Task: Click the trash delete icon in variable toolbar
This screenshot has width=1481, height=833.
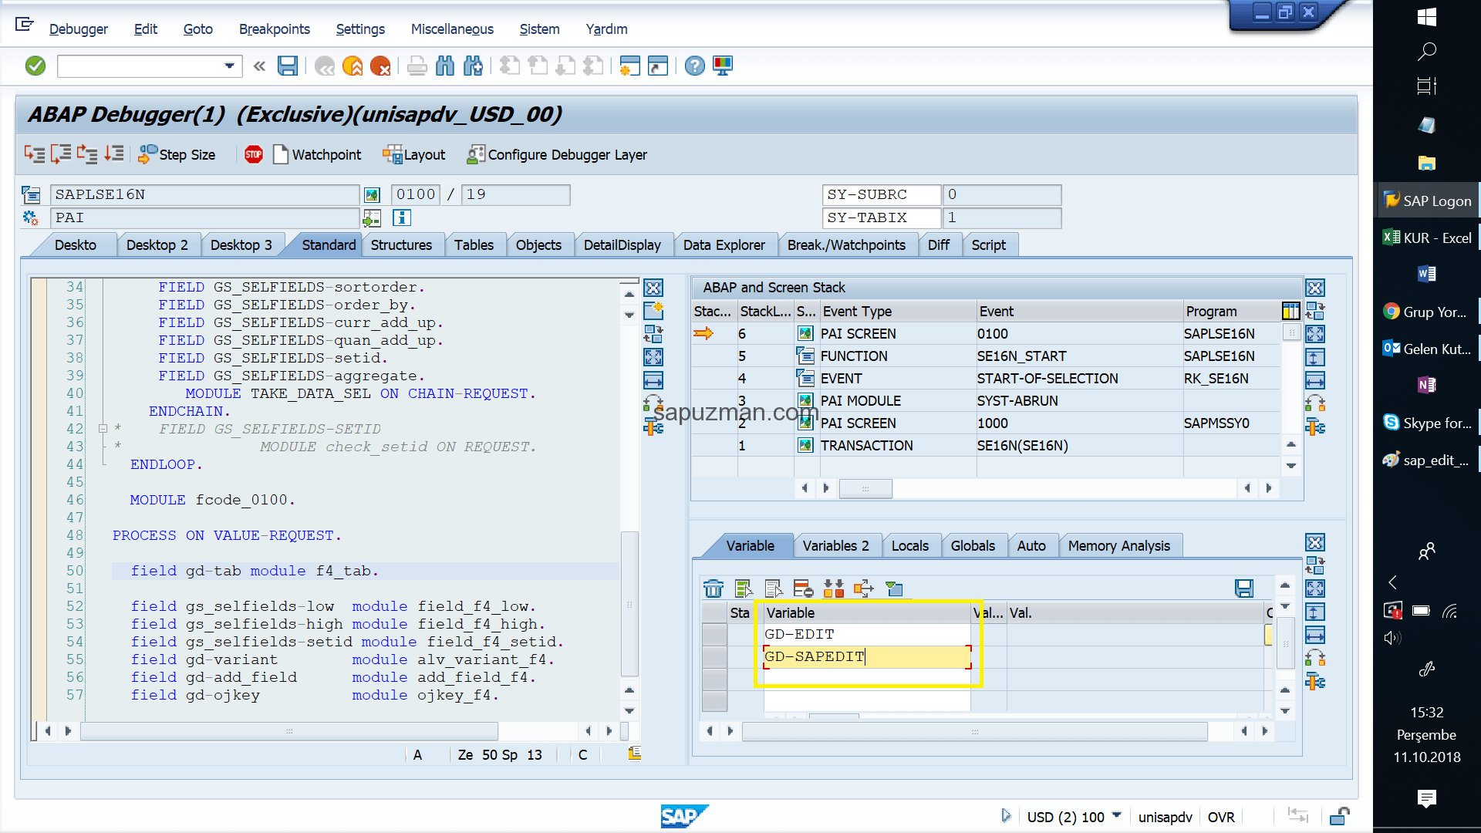Action: pos(713,589)
